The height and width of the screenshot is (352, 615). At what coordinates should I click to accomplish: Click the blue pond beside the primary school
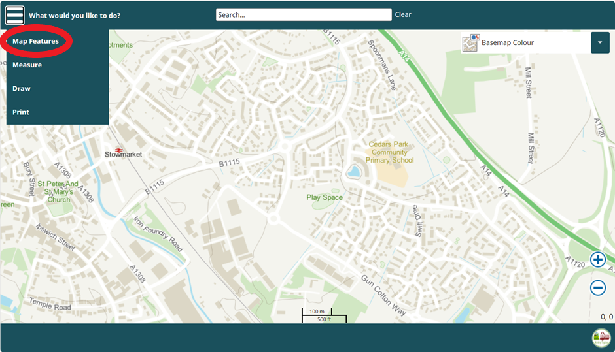coord(353,172)
